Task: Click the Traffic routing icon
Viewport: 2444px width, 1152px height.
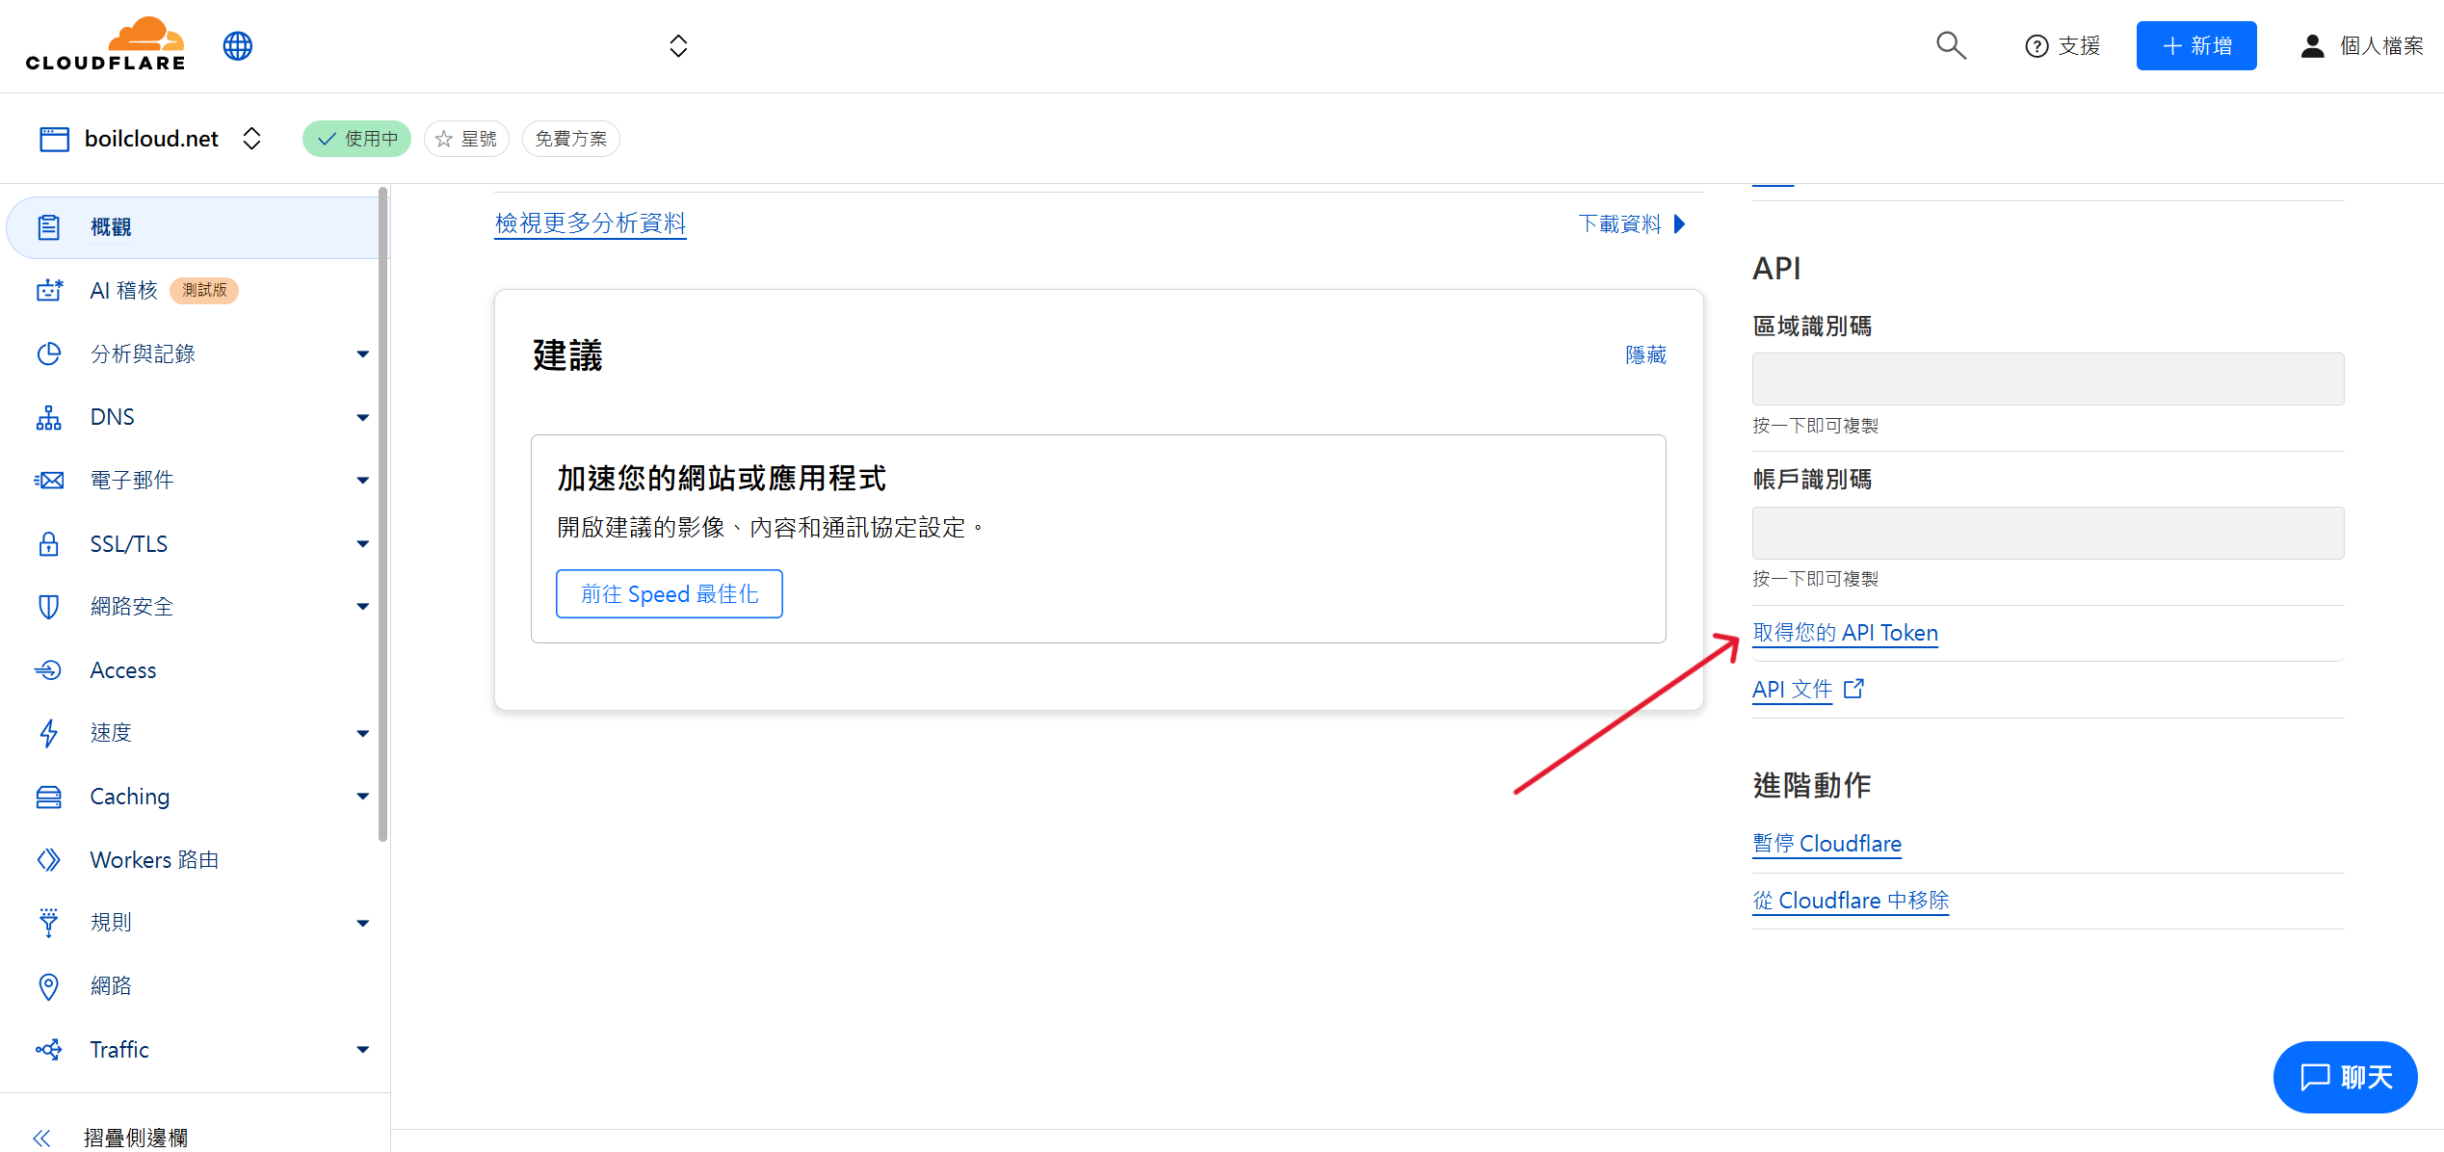Action: coord(49,1049)
